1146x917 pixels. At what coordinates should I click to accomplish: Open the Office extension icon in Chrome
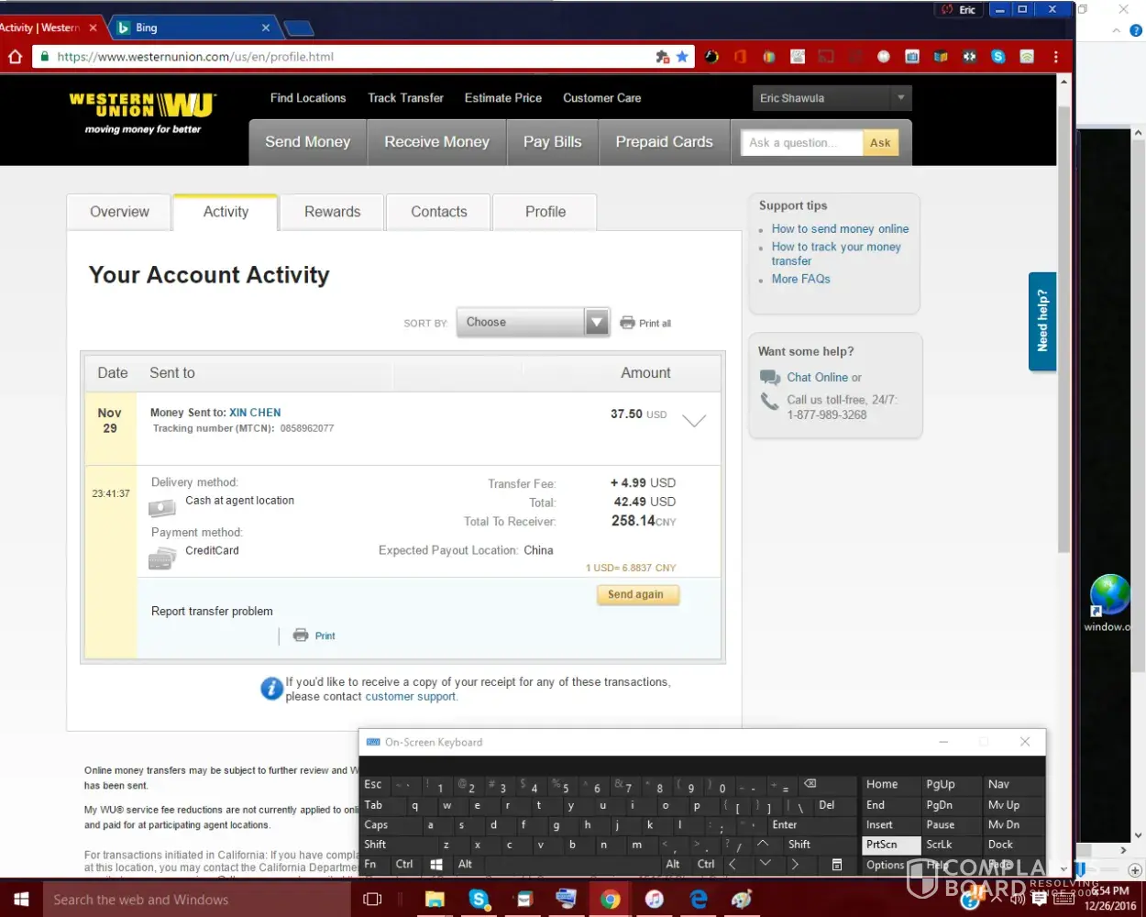tap(740, 57)
